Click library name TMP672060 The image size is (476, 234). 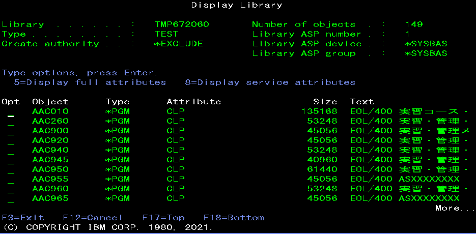(182, 24)
